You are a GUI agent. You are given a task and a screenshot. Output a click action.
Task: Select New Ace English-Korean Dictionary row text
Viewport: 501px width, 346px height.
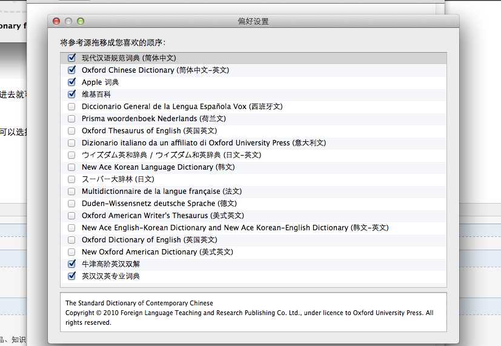(x=235, y=228)
